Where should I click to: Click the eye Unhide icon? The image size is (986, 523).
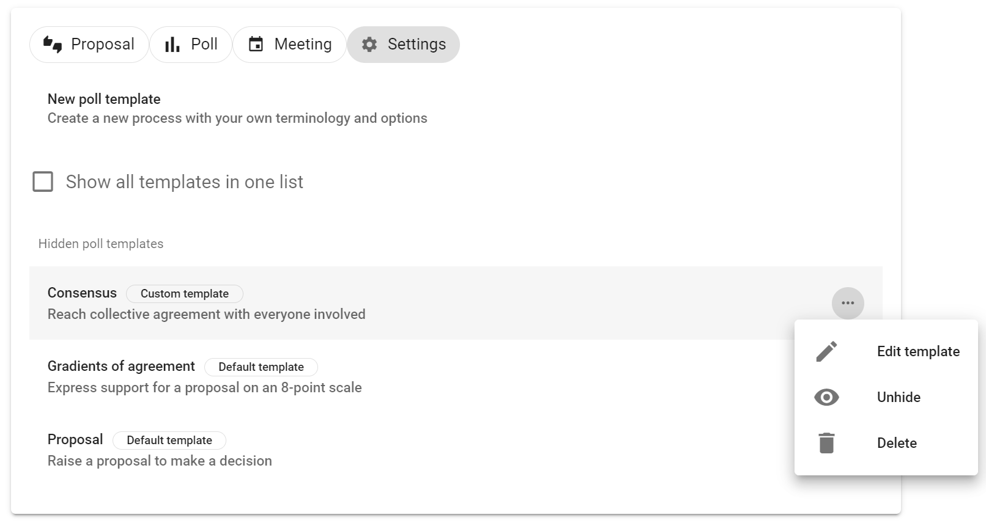tap(826, 397)
